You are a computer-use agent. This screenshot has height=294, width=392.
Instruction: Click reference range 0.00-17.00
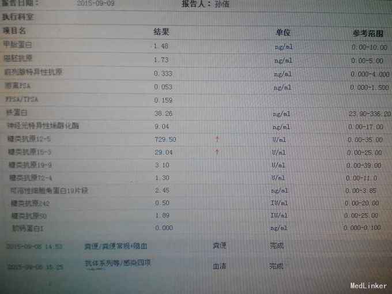click(x=365, y=127)
